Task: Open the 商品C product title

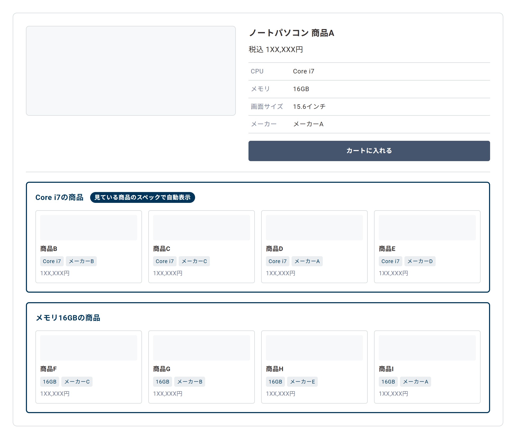Action: pos(162,249)
